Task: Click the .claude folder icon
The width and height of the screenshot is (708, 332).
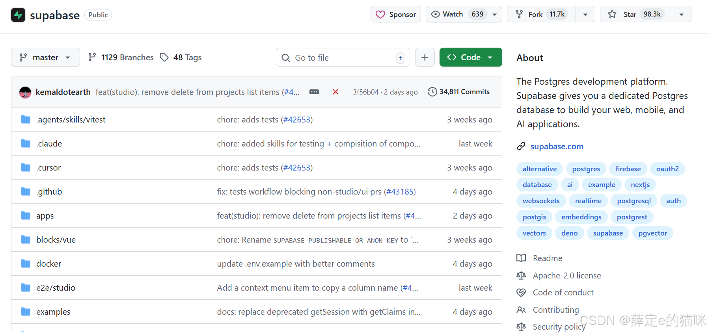Action: coord(26,143)
